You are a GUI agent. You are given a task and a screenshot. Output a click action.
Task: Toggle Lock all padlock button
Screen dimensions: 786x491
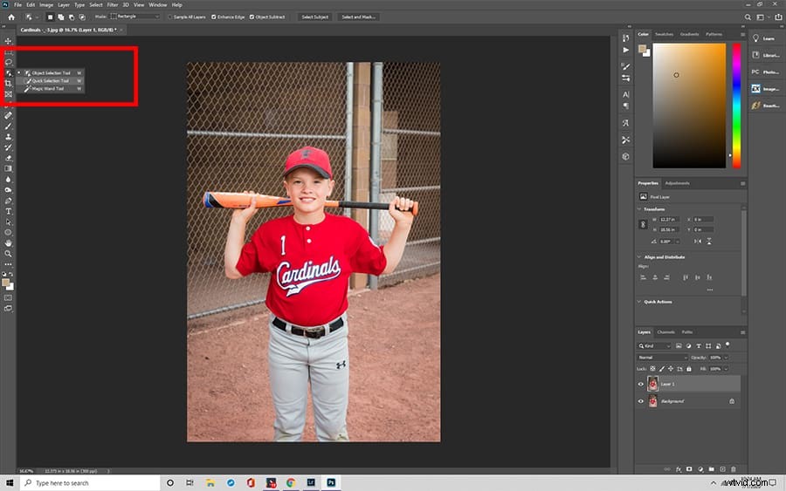pos(689,369)
